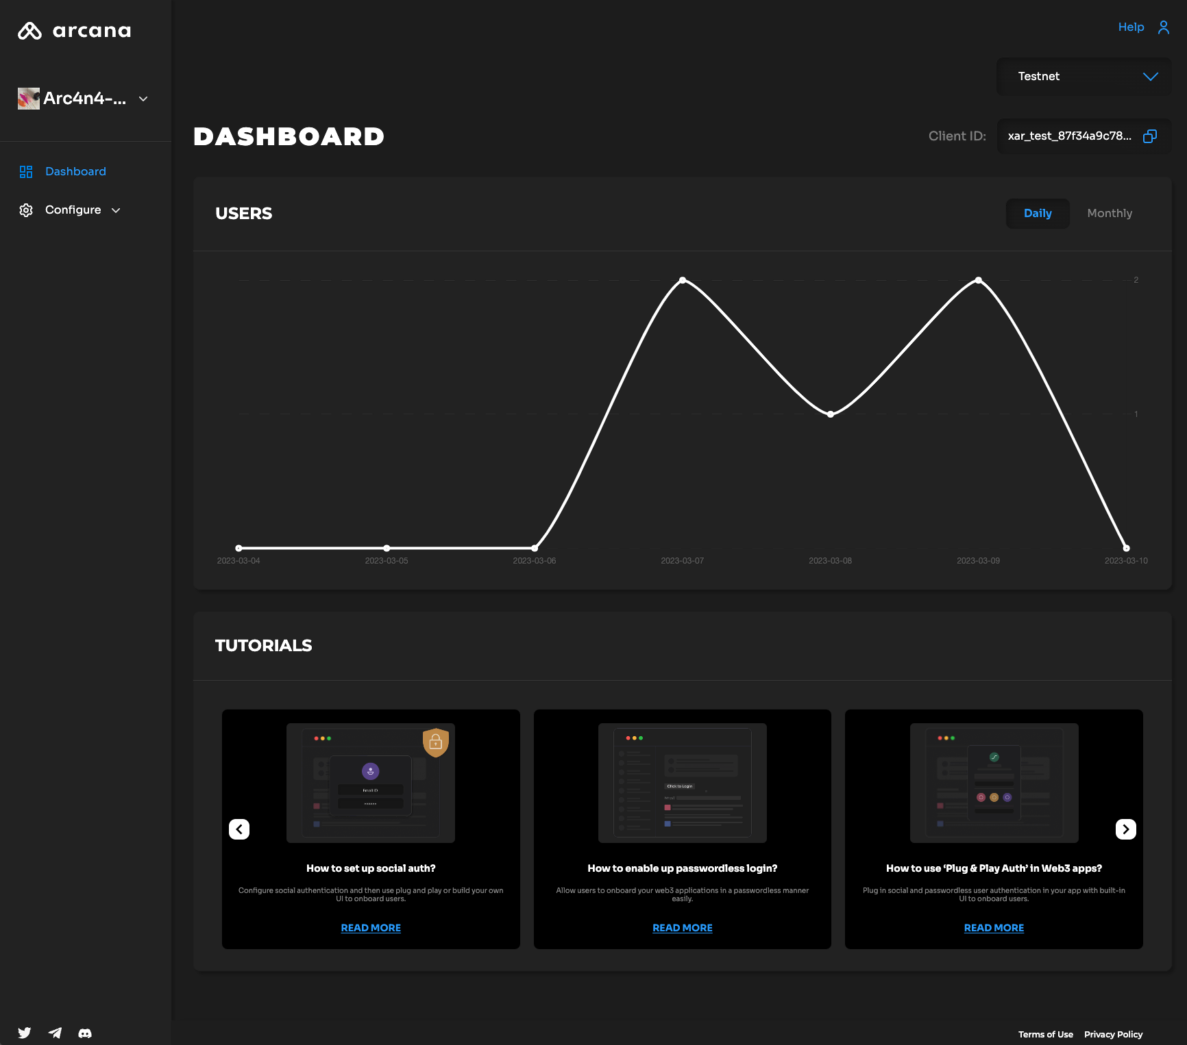1187x1045 pixels.
Task: Click the 2023-03-05 chart data point
Action: coord(387,548)
